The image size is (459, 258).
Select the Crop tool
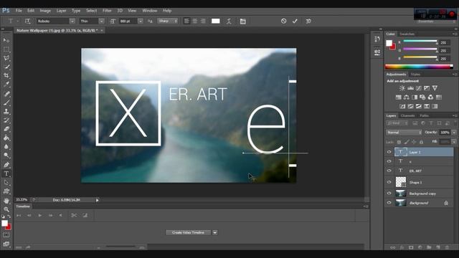tap(6, 75)
